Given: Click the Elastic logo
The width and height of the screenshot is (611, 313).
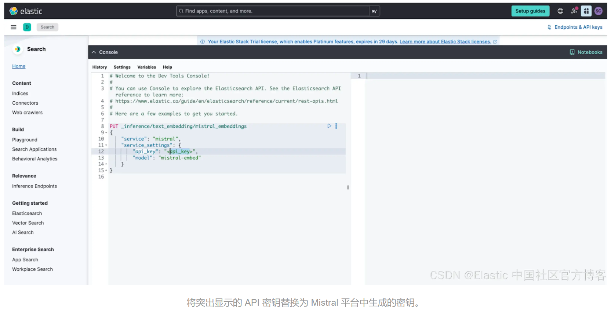Looking at the screenshot, I should point(26,11).
